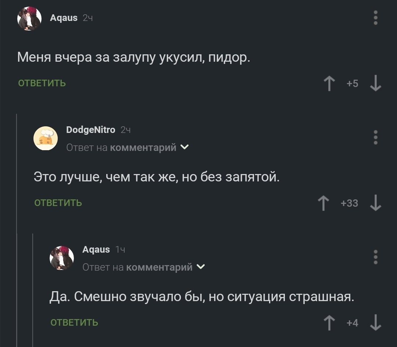The height and width of the screenshot is (347, 397).
Task: Tap DodgeNitro's toast avatar
Action: [46, 138]
